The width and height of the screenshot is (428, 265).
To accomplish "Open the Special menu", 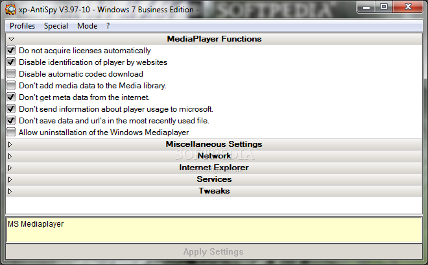I will (56, 26).
